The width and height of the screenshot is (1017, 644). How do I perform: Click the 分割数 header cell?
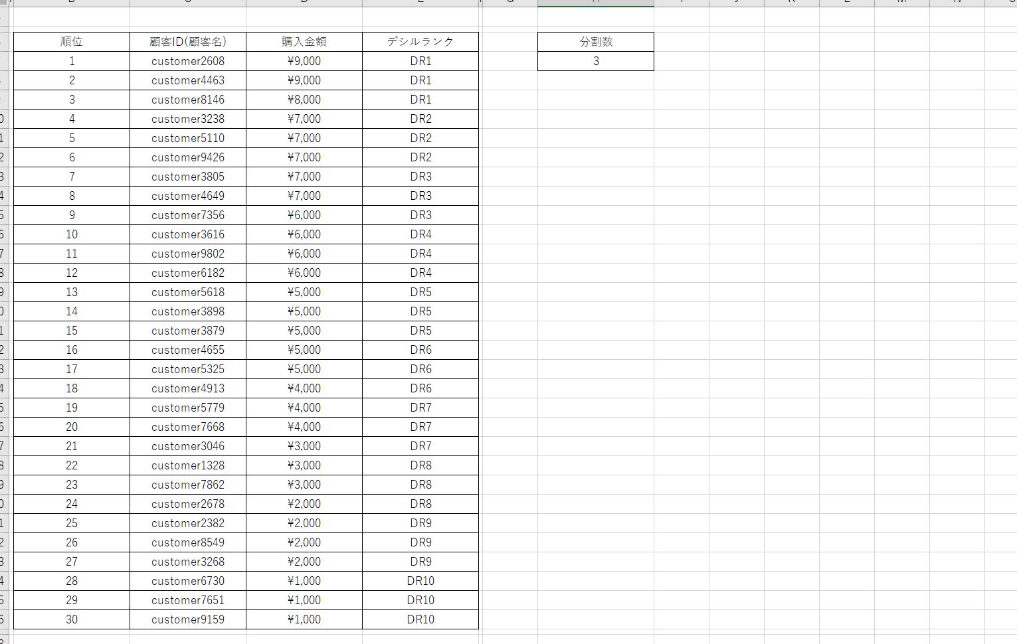[x=596, y=42]
